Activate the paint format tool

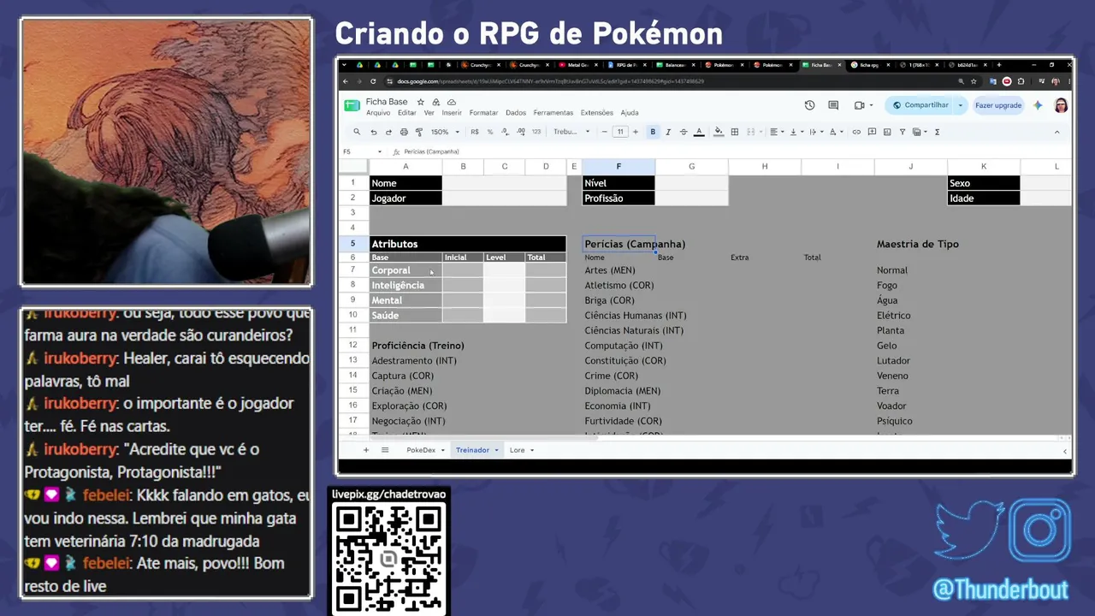pos(419,132)
